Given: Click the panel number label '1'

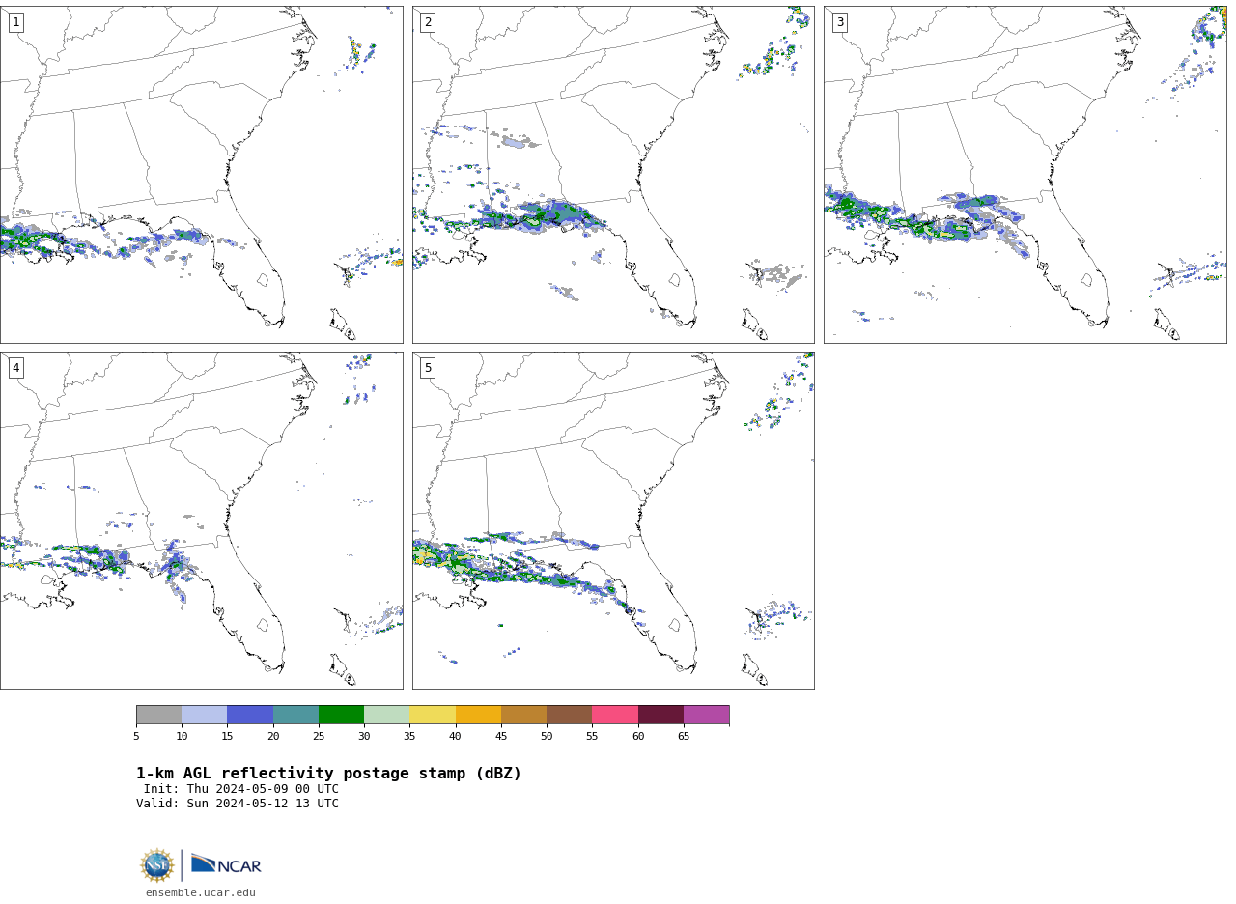Looking at the screenshot, I should pos(15,22).
